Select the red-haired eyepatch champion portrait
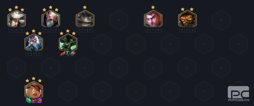 [34, 90]
